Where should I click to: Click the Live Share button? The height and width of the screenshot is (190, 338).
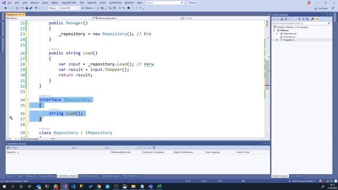pyautogui.click(x=321, y=8)
